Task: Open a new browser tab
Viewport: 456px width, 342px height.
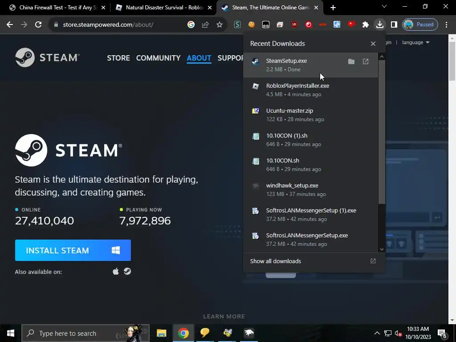Action: coord(333,8)
